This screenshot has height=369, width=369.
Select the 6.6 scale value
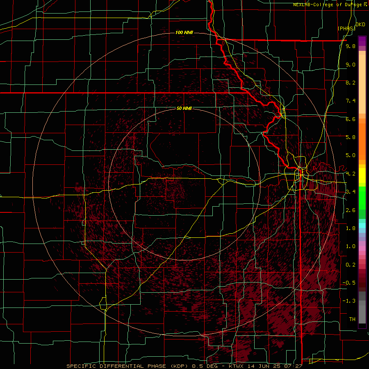[x=351, y=119]
